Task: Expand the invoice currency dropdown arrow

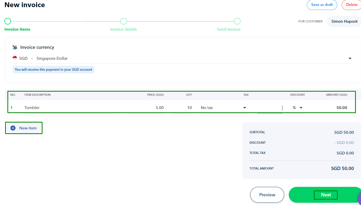Action: [350, 58]
